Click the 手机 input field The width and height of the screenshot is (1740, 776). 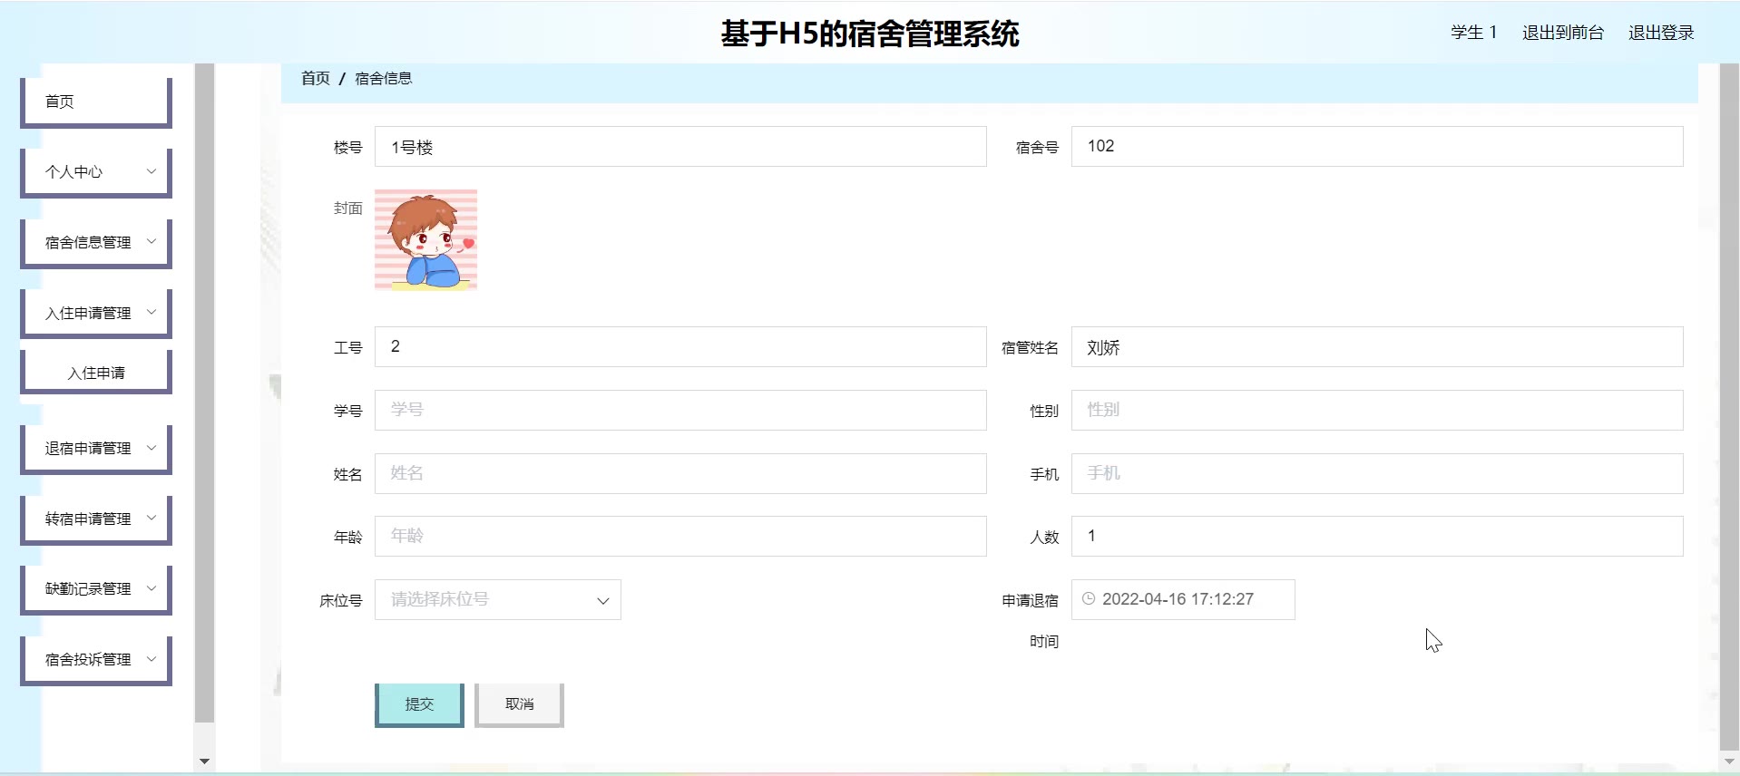(x=1377, y=473)
